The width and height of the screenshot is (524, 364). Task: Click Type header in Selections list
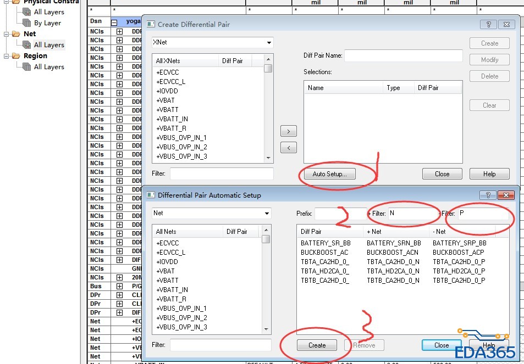coord(398,88)
